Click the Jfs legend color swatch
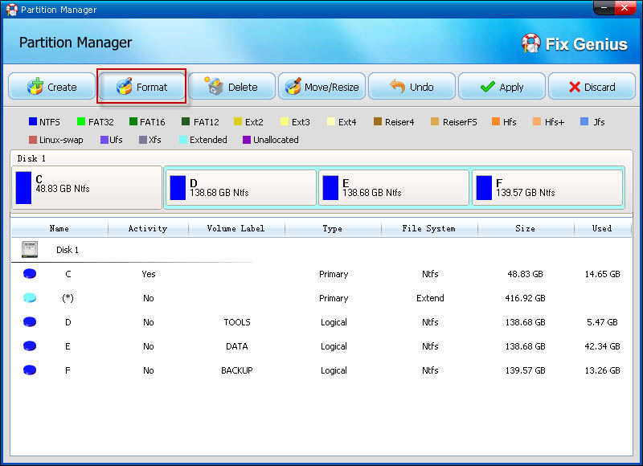The image size is (643, 466). [x=584, y=121]
